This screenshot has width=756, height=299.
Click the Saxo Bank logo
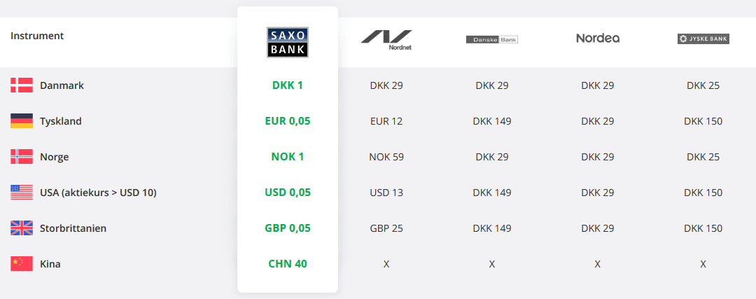coord(288,42)
